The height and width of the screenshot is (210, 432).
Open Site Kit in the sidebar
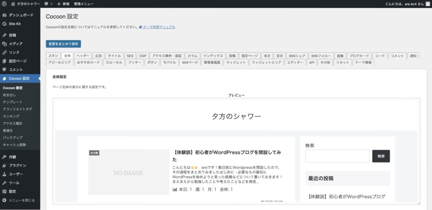pyautogui.click(x=20, y=24)
